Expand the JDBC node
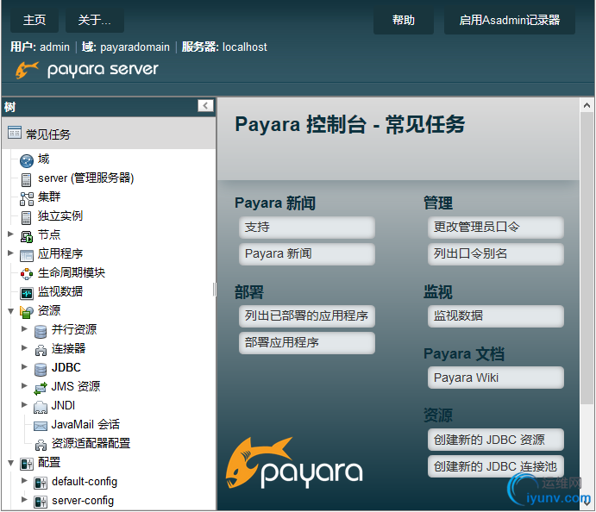596x512 pixels. point(24,366)
